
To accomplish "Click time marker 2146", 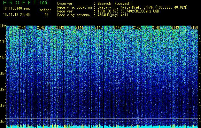I will [x=118, y=28].
